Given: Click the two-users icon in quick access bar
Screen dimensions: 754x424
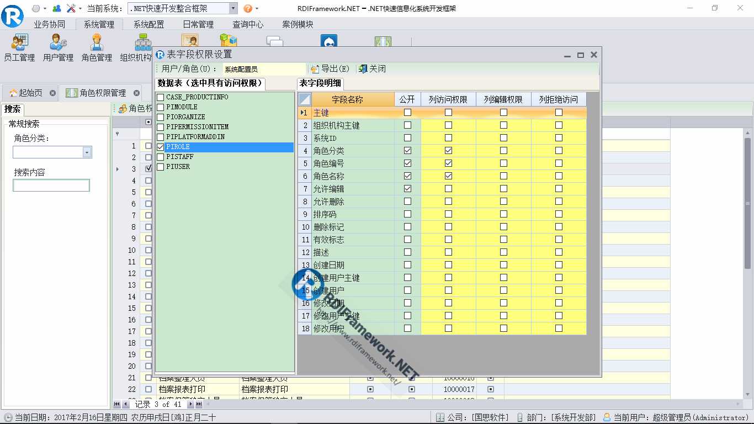Looking at the screenshot, I should tap(56, 8).
